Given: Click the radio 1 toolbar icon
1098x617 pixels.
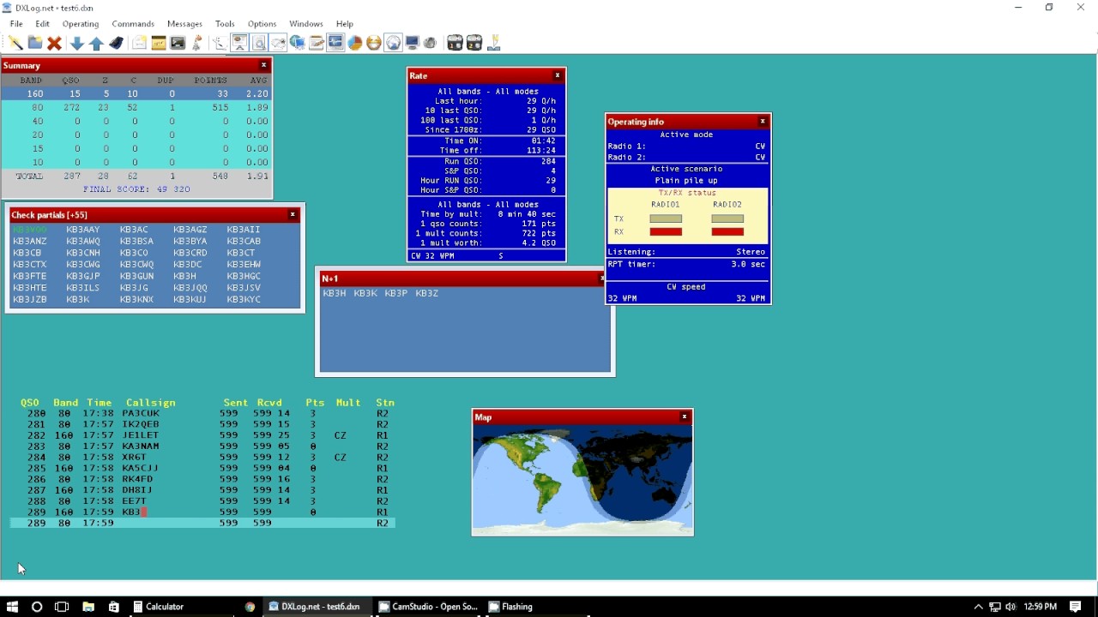Looking at the screenshot, I should pyautogui.click(x=455, y=43).
